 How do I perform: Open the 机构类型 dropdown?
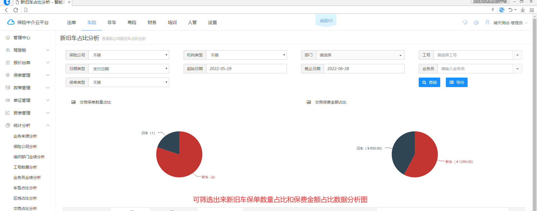click(246, 55)
